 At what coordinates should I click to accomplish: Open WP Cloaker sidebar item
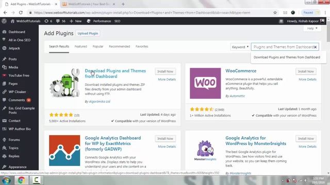(17, 92)
